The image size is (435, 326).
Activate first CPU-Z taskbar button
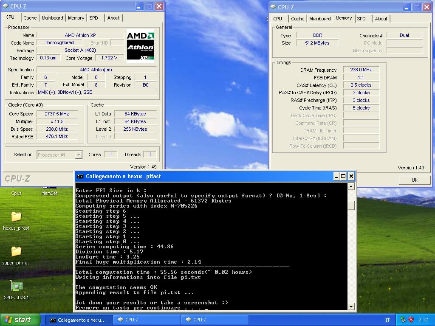[147, 320]
